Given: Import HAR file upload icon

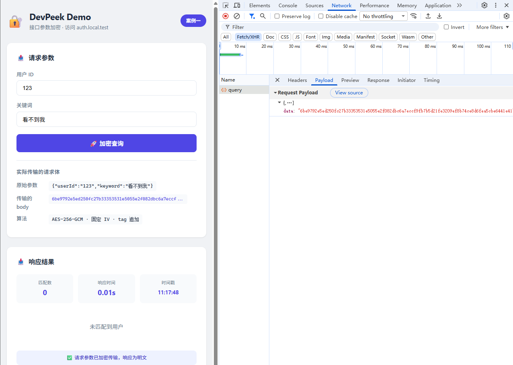Looking at the screenshot, I should coord(428,16).
